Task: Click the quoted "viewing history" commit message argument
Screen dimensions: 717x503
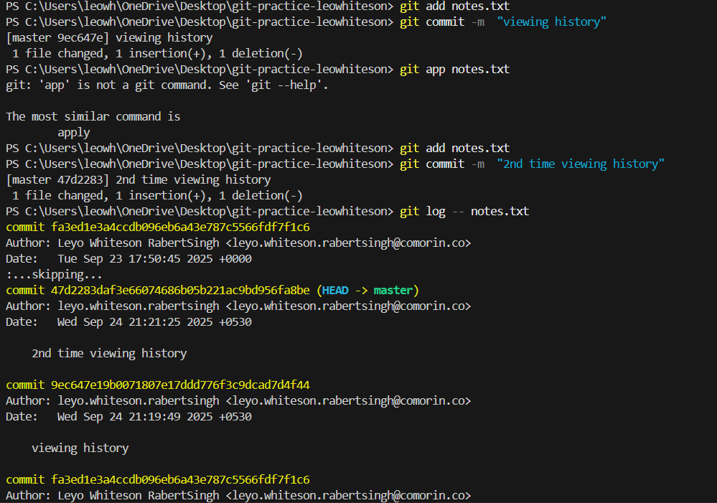Action: pos(551,22)
